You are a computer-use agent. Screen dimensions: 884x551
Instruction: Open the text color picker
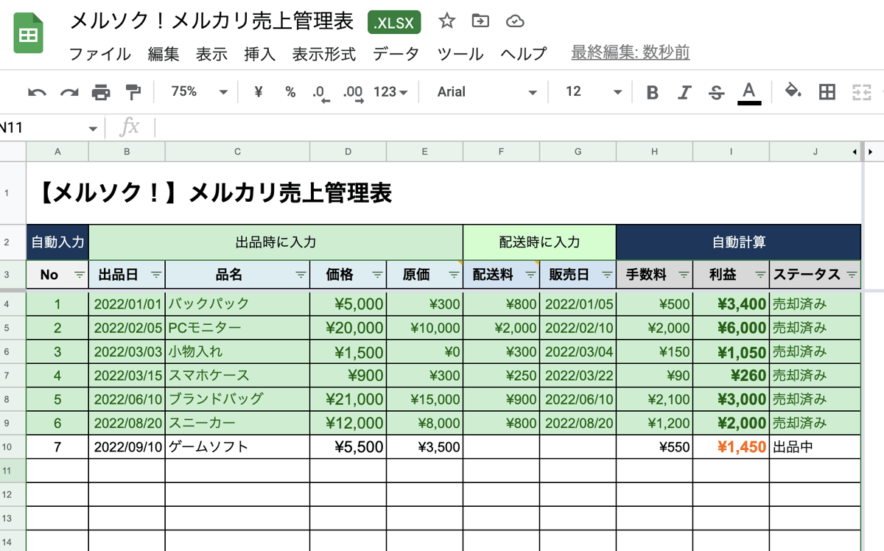pyautogui.click(x=748, y=92)
